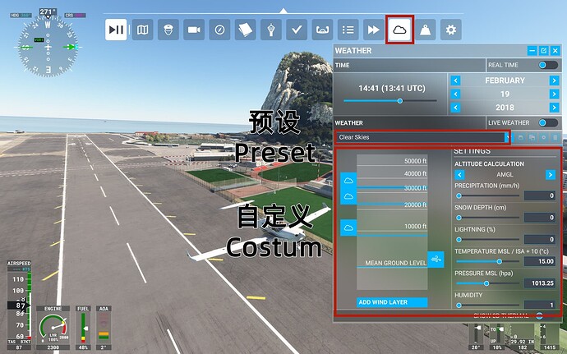The image size is (567, 354).
Task: Advance month with arrow right of February
Action: click(555, 80)
